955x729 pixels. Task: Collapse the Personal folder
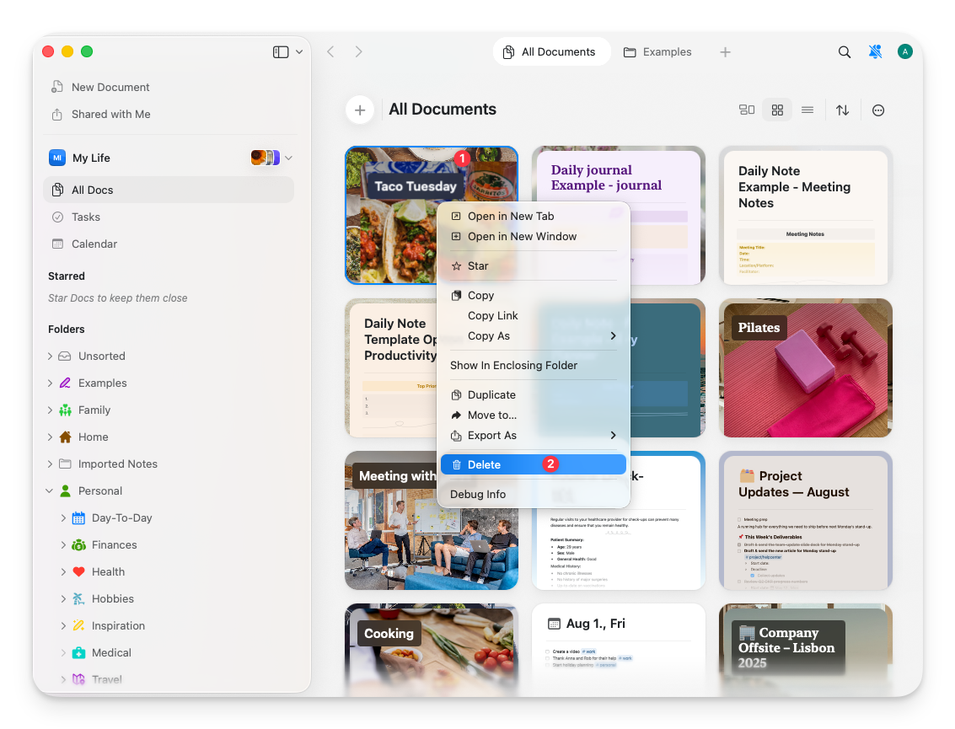click(x=50, y=490)
